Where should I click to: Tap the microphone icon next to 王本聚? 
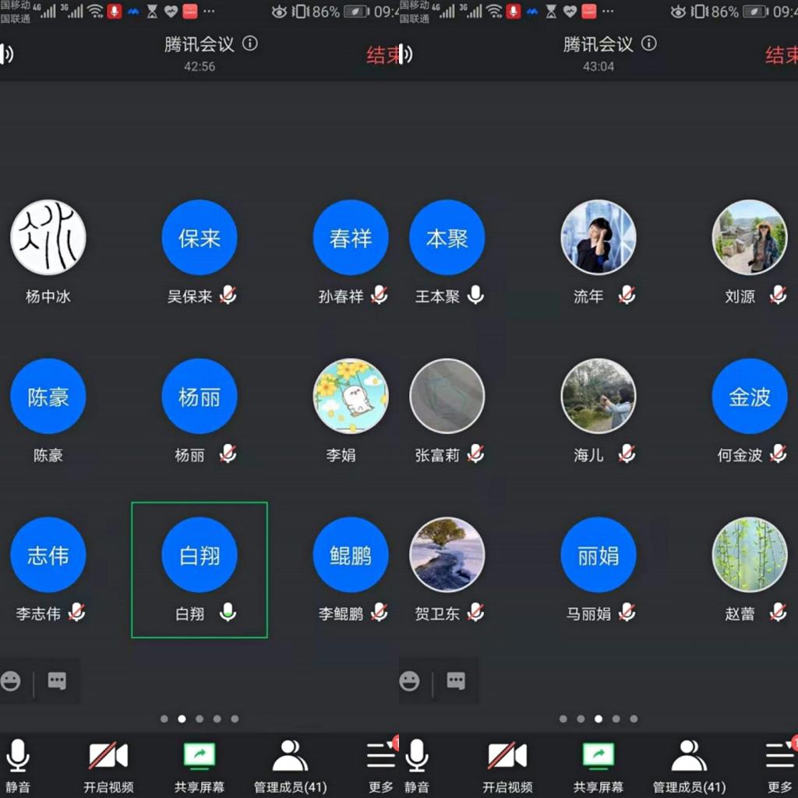475,295
